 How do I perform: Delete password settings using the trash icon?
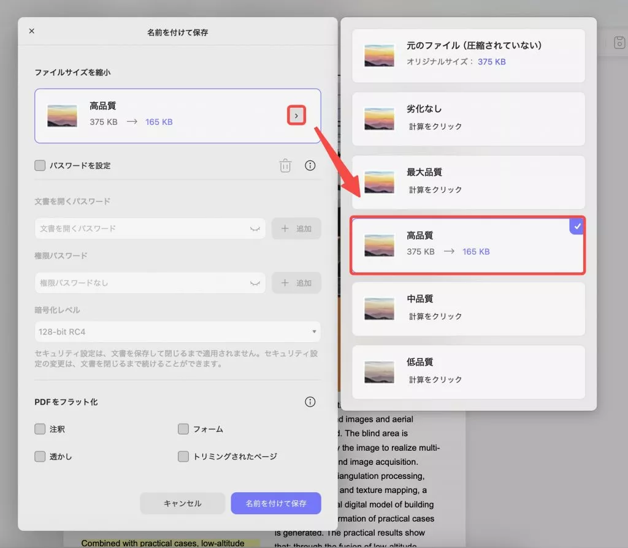[285, 165]
